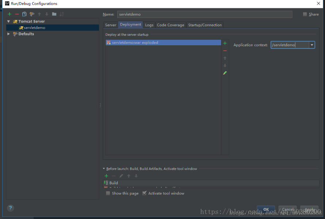Move deployment artifact down
The width and height of the screenshot is (325, 219).
tap(225, 66)
